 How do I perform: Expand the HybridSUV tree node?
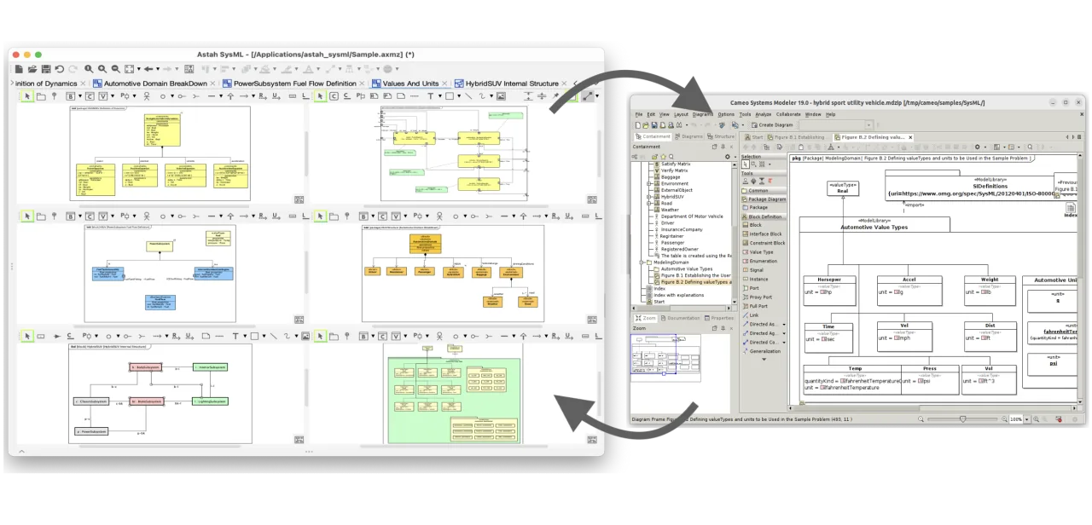tap(648, 197)
